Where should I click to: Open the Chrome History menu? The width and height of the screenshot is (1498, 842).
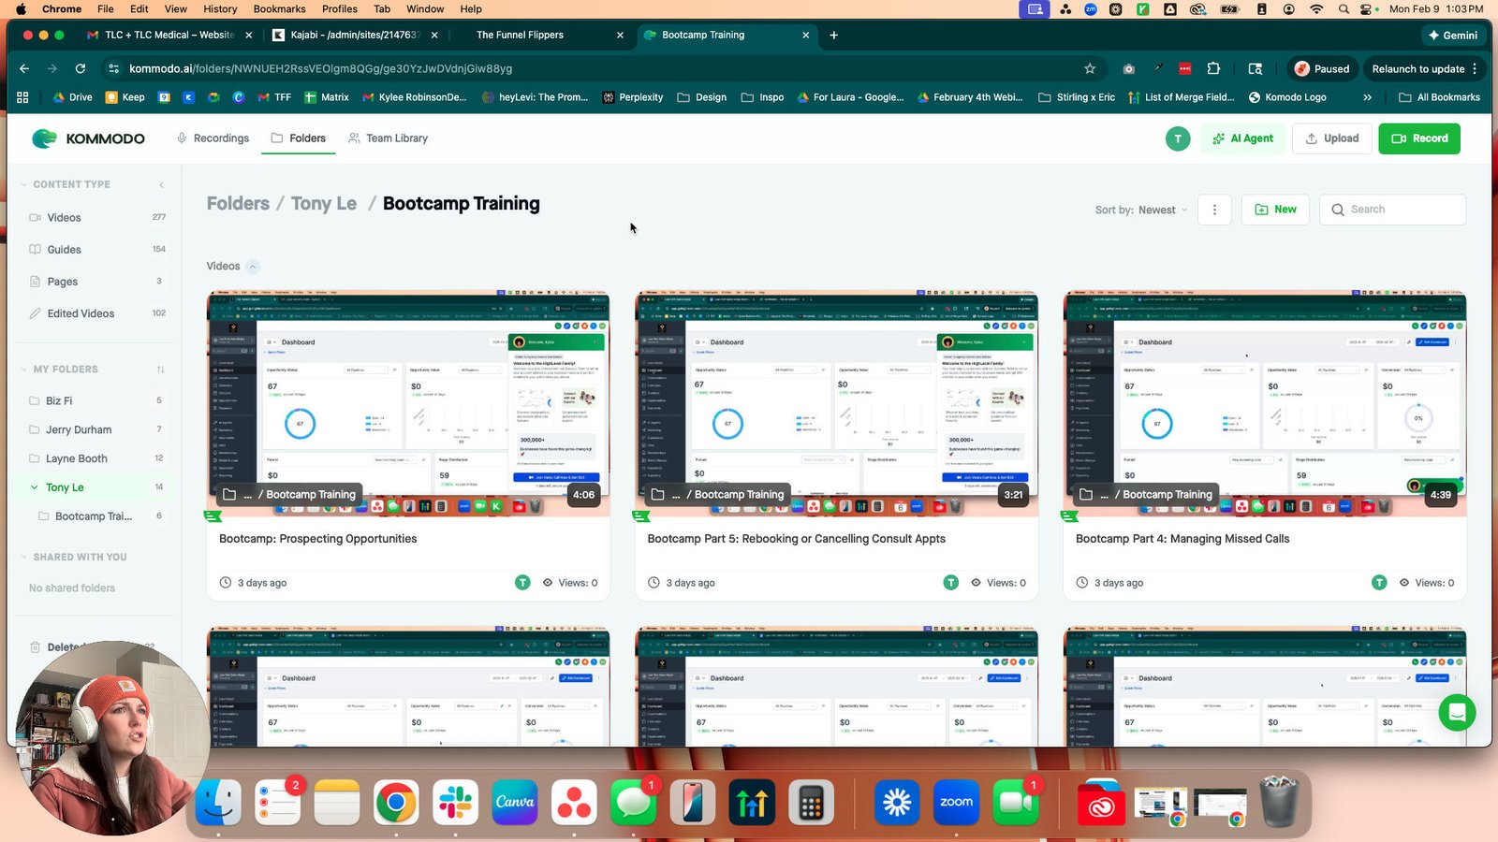(220, 8)
